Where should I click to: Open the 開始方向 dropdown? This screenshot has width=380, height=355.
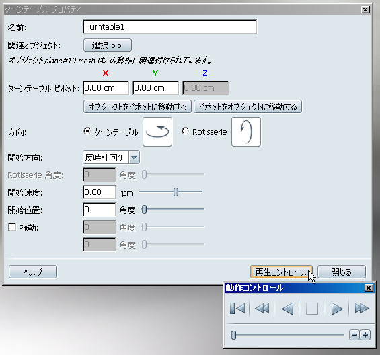111,157
